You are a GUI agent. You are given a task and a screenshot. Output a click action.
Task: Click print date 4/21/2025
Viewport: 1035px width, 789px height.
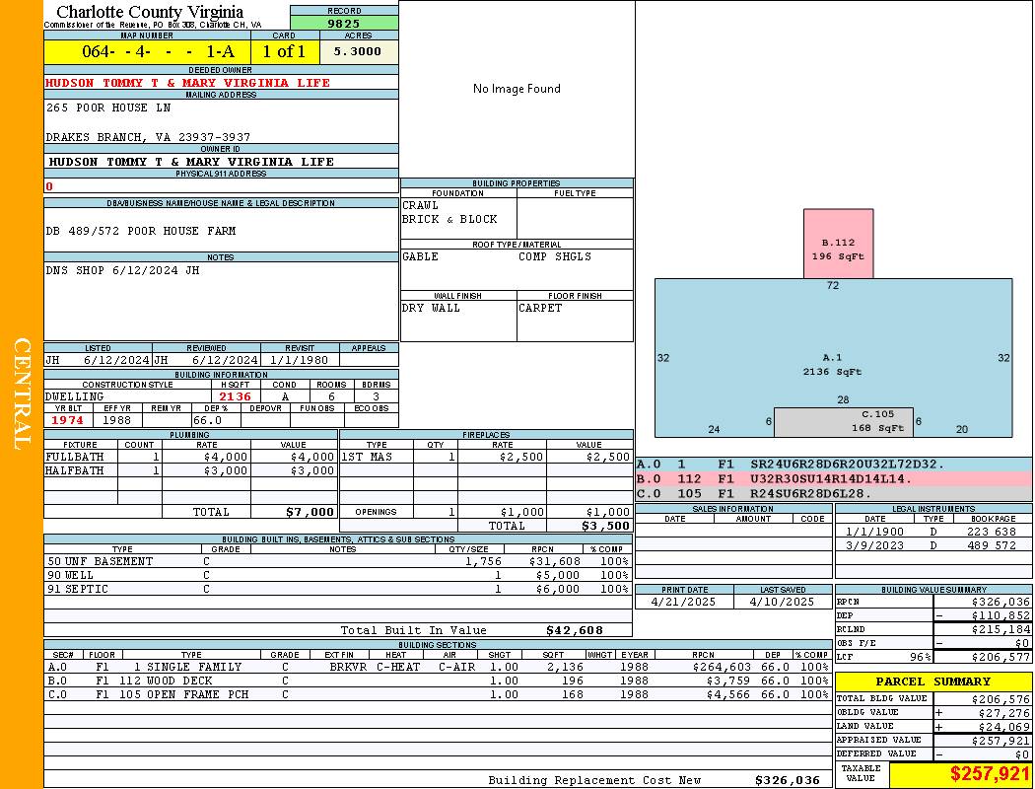pos(683,603)
